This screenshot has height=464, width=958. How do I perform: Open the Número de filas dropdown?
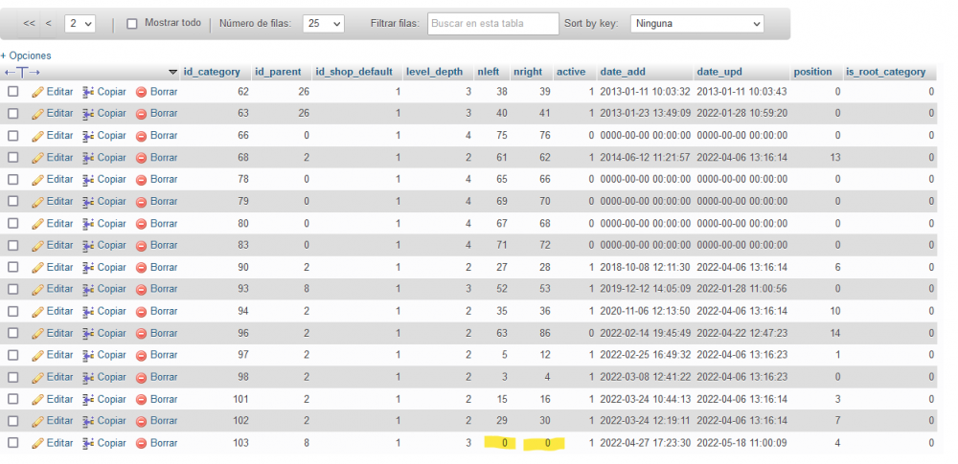(x=323, y=24)
